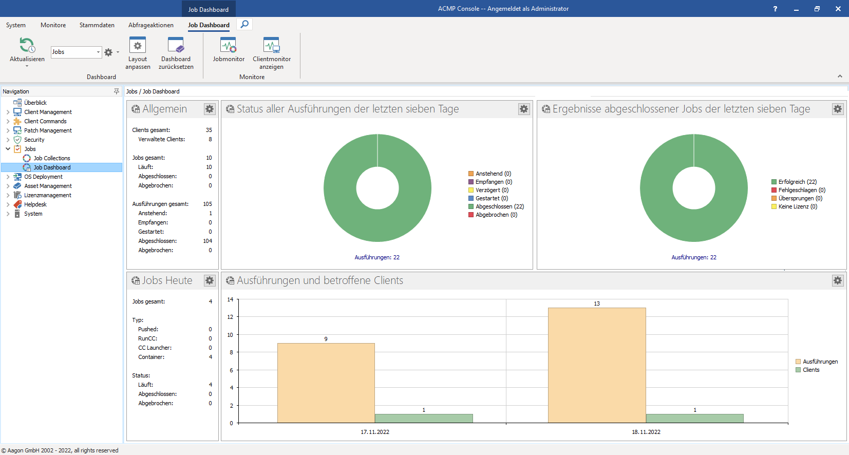This screenshot has height=455, width=849.
Task: Open Layout anpassen tool
Action: tap(138, 46)
